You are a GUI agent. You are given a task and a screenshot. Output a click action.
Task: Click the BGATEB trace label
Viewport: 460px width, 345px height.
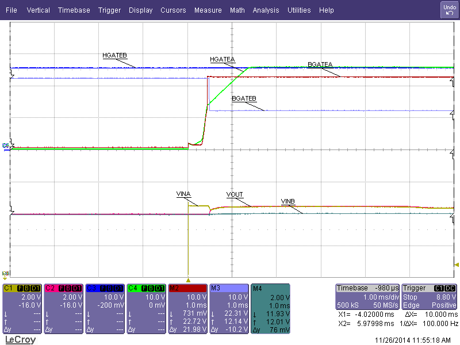[x=244, y=98]
